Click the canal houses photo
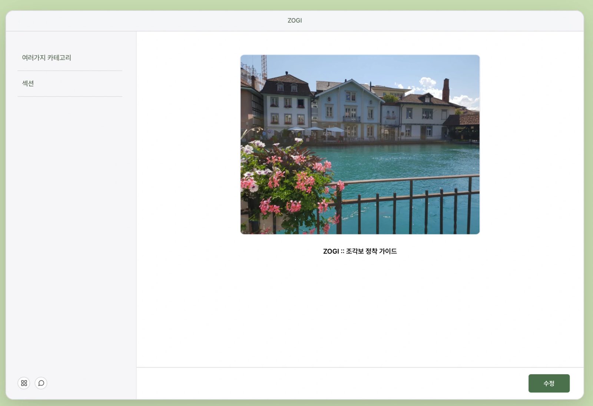This screenshot has height=406, width=593. tap(360, 144)
